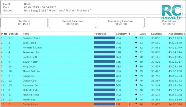Select the Racetime box

pos(24,23)
